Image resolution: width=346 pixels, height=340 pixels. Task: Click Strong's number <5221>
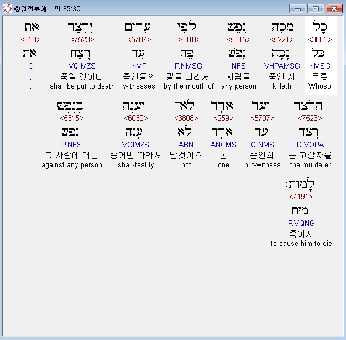point(282,39)
